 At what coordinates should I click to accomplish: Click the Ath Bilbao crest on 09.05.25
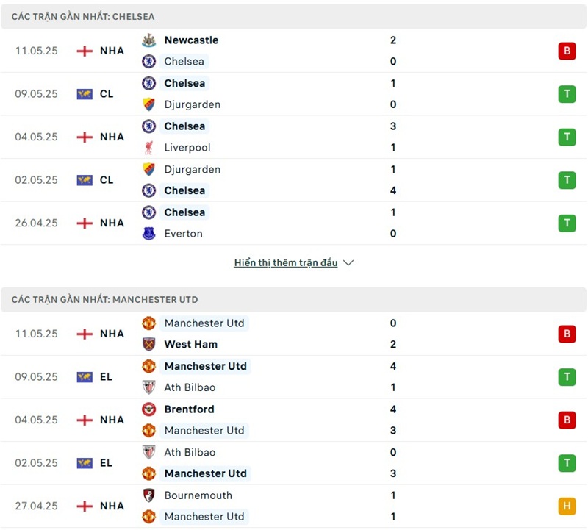pos(148,387)
